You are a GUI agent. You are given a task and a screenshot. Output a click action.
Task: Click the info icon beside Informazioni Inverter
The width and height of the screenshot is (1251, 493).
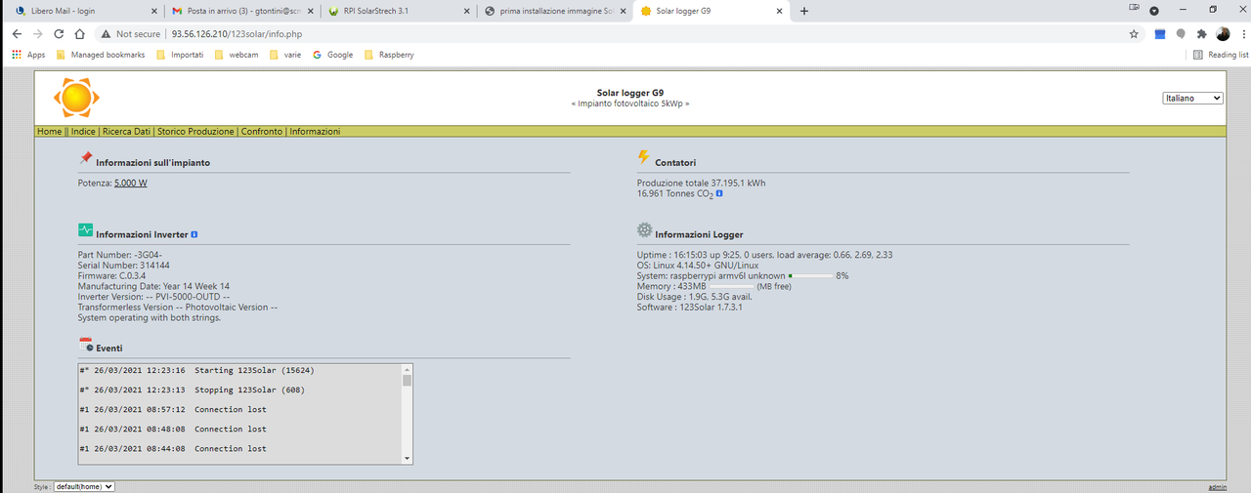click(194, 234)
